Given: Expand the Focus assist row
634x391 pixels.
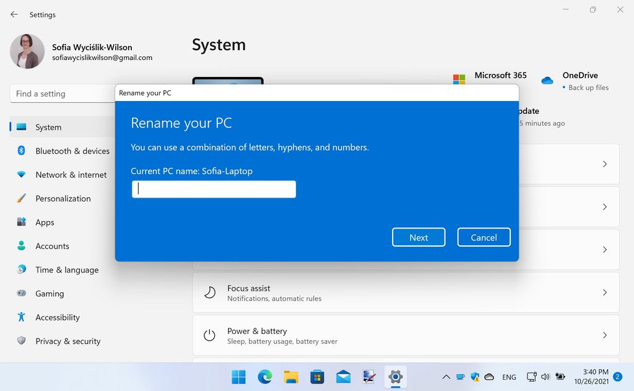Looking at the screenshot, I should (x=605, y=292).
